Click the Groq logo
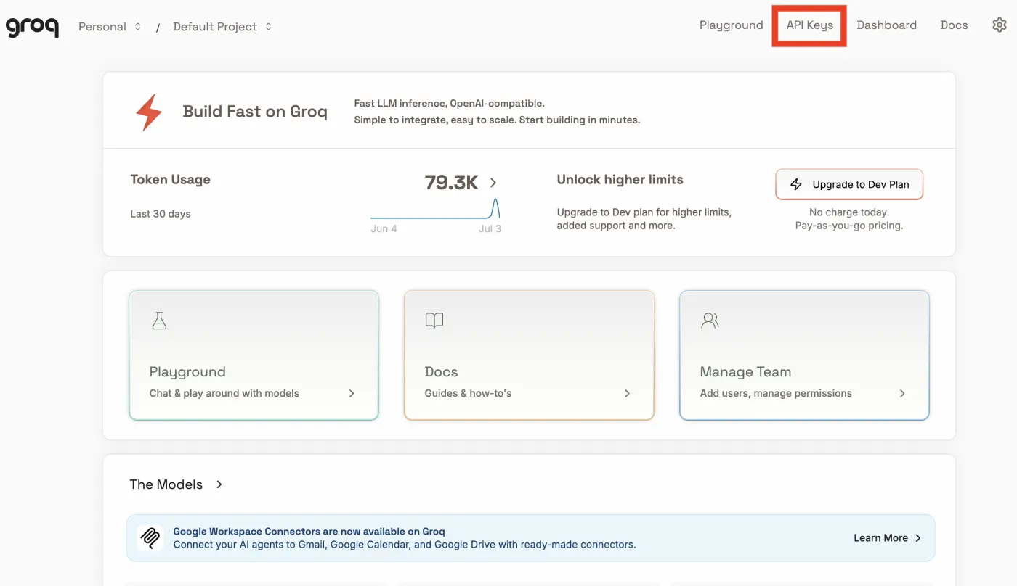Viewport: 1017px width, 586px height. tap(33, 27)
